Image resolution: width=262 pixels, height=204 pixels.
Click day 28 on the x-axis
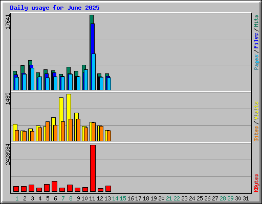click(x=223, y=198)
